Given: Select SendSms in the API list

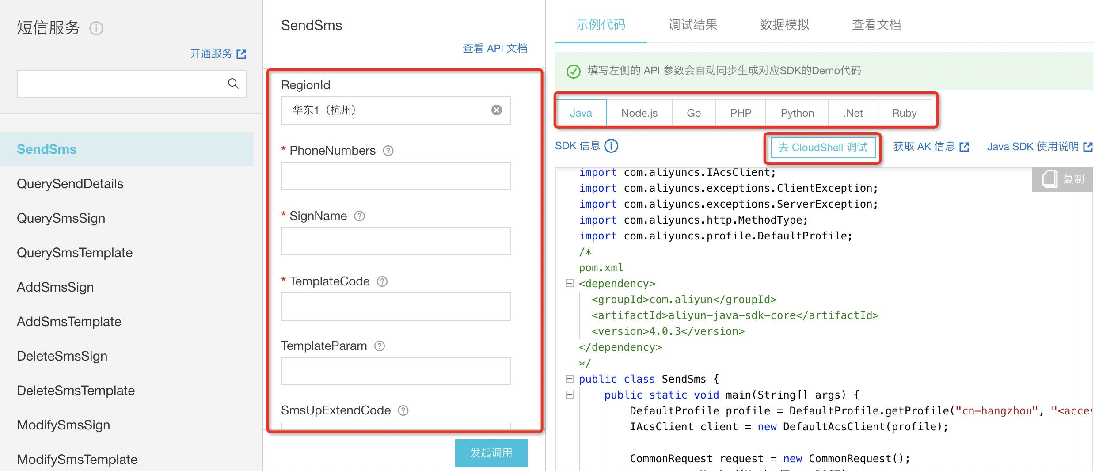Looking at the screenshot, I should (127, 149).
